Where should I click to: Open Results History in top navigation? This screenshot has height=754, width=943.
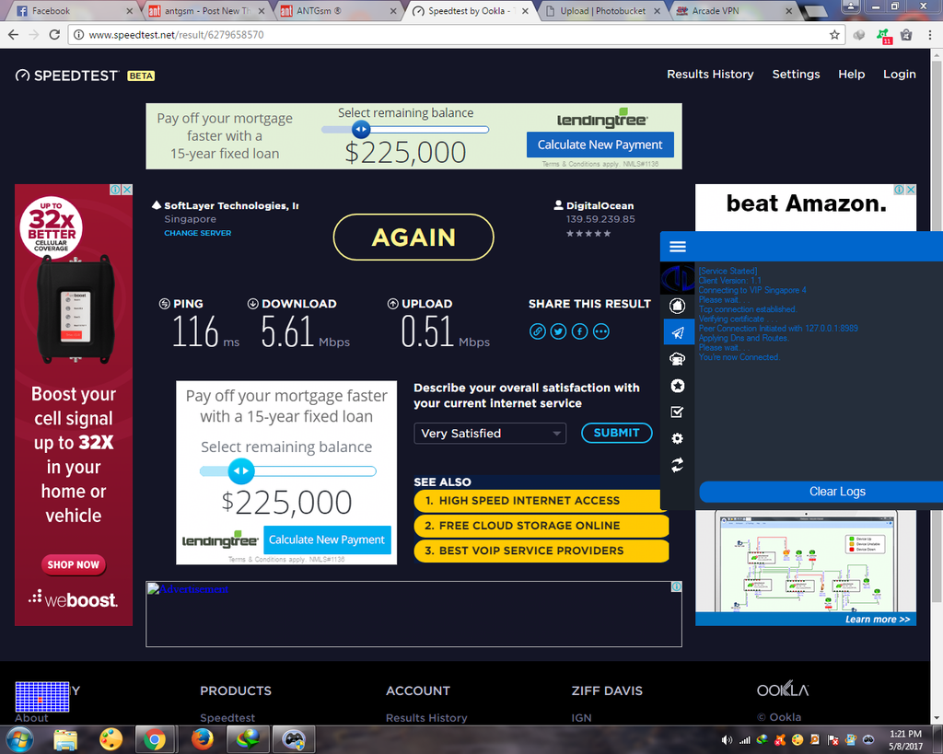[710, 75]
